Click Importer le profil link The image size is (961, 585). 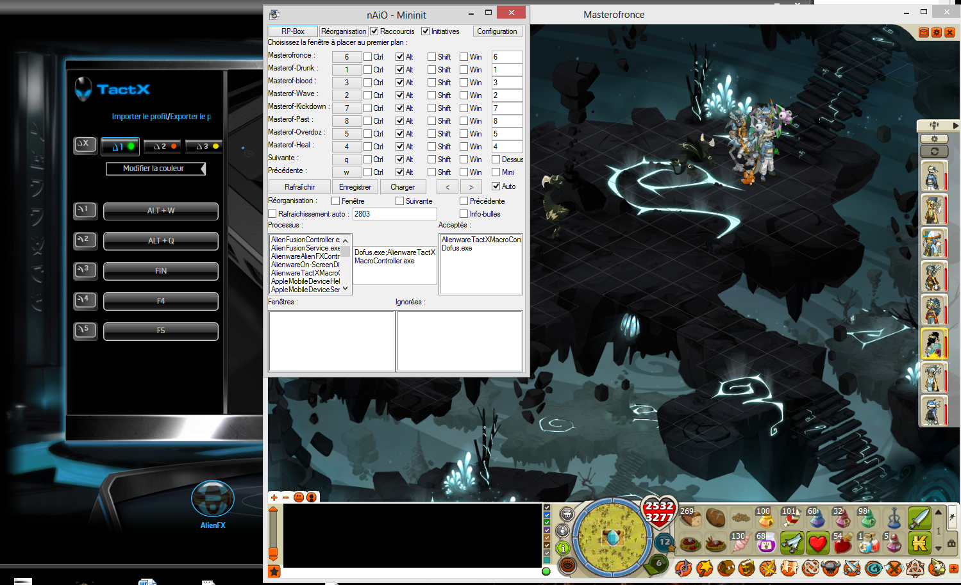pyautogui.click(x=139, y=117)
